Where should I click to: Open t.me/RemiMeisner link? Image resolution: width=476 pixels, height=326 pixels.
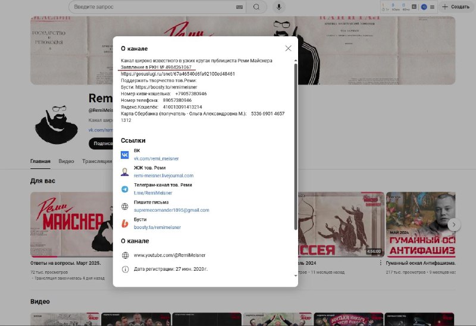pyautogui.click(x=153, y=193)
